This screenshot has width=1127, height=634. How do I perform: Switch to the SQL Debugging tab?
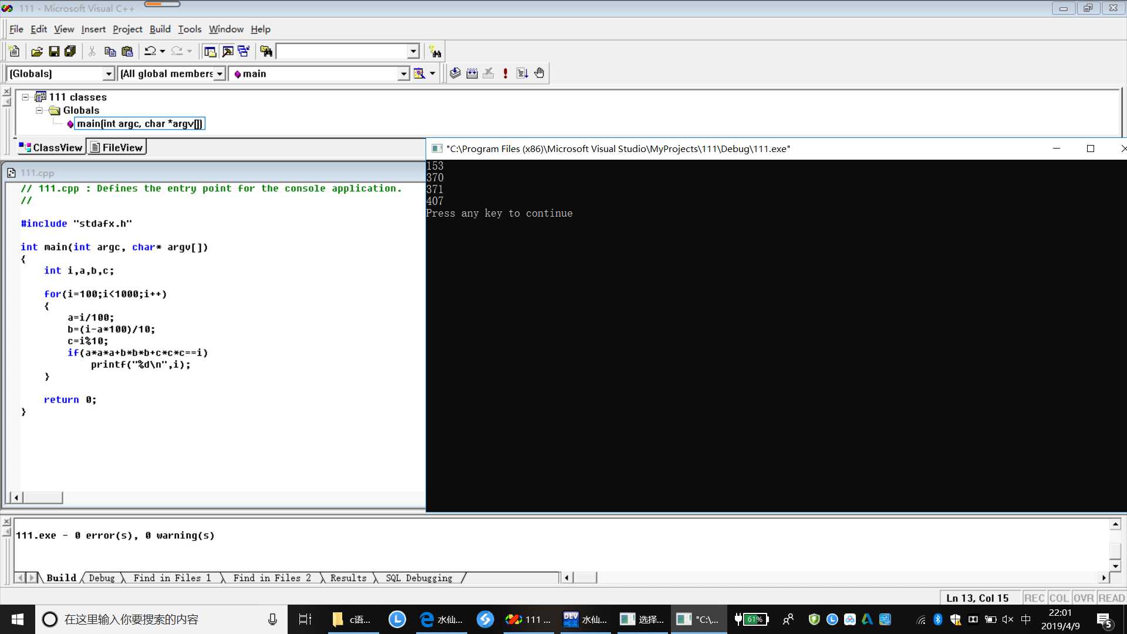(x=419, y=578)
